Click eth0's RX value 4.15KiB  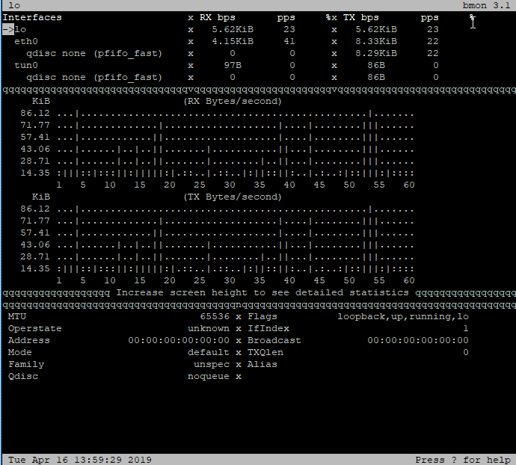[232, 41]
